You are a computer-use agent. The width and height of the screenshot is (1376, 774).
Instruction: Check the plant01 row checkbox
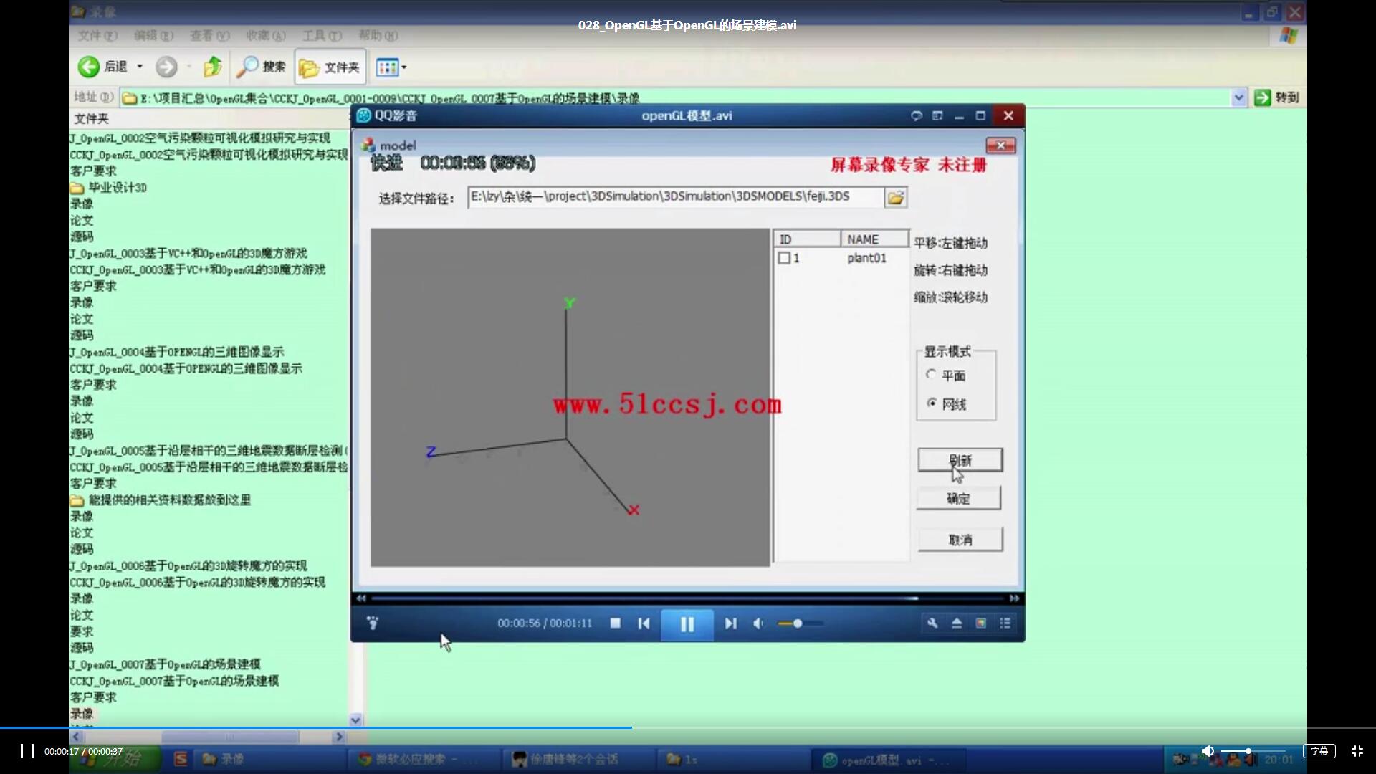(x=784, y=258)
